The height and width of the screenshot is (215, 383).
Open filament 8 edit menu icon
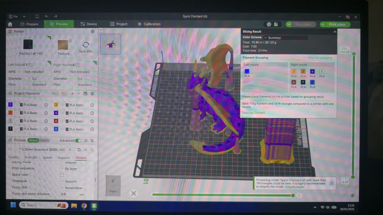92,129
